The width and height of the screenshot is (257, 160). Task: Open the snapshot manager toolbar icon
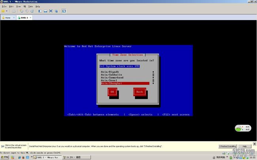tap(32, 11)
